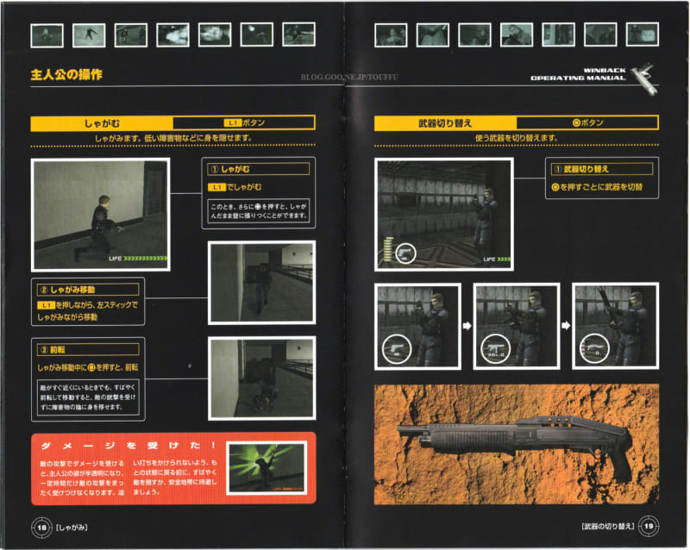Viewport: 690px width, 550px height.
Task: Click the last thumbnail in right page's top strip
Action: [643, 34]
